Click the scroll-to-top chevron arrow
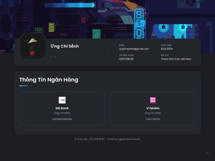Image resolution: width=215 pixels, height=161 pixels. [207, 153]
